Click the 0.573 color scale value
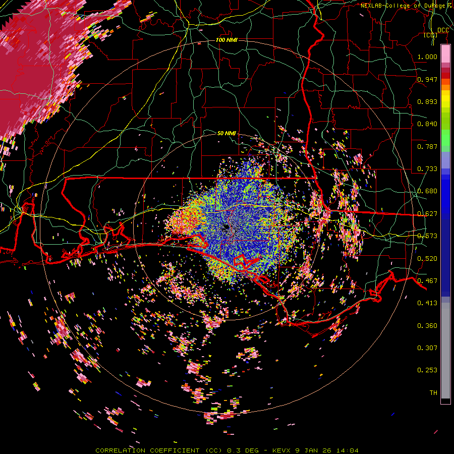Screen dimensions: 454x454 click(x=427, y=236)
